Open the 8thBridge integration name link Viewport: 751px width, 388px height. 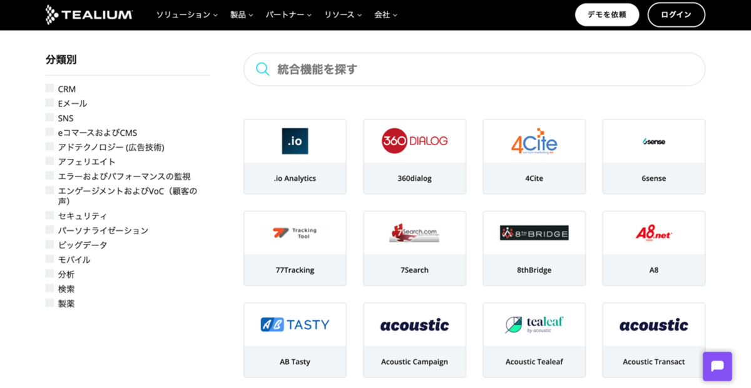[x=534, y=270]
